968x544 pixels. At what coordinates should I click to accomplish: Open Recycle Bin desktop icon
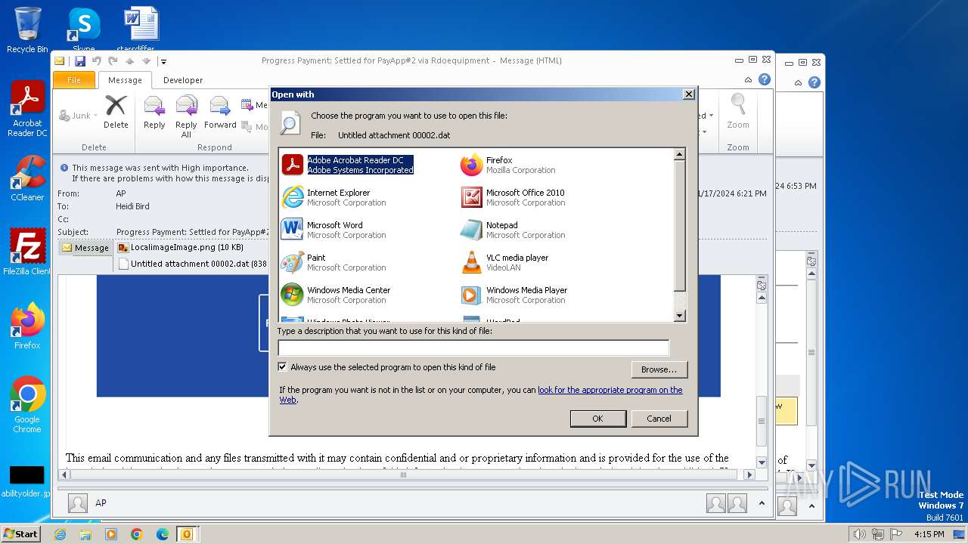27,30
